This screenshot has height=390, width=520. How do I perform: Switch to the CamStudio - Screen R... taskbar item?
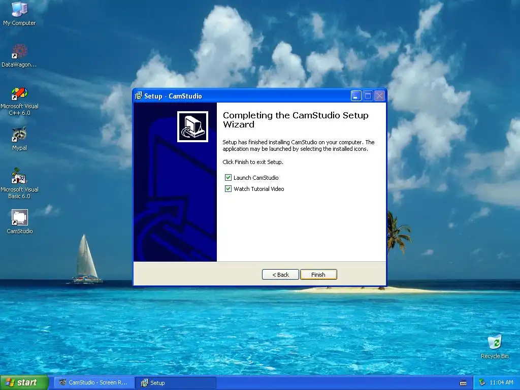tap(94, 383)
